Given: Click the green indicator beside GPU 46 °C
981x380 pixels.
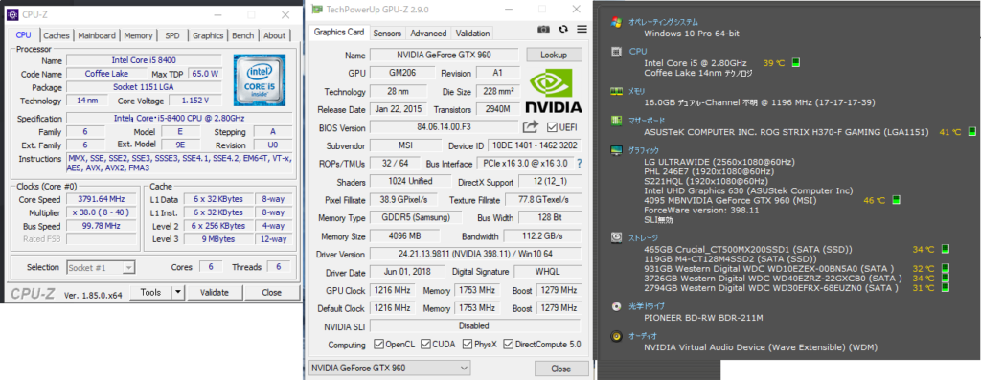Looking at the screenshot, I should click(896, 200).
